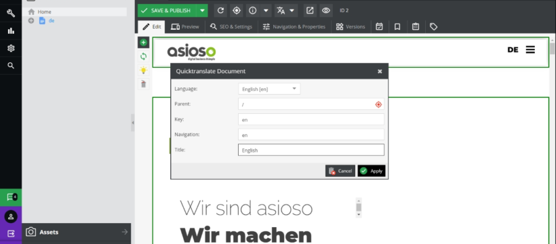This screenshot has width=556, height=244.
Task: Switch to the Preview tab
Action: [184, 26]
